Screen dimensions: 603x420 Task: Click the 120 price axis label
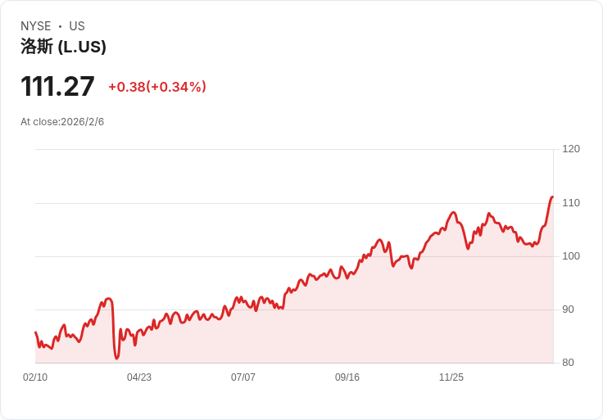point(571,149)
